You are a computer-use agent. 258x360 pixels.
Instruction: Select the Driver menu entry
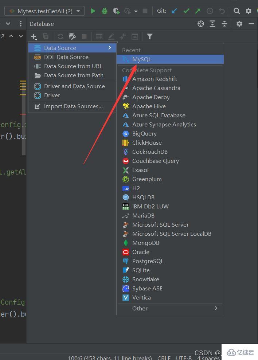(72, 95)
